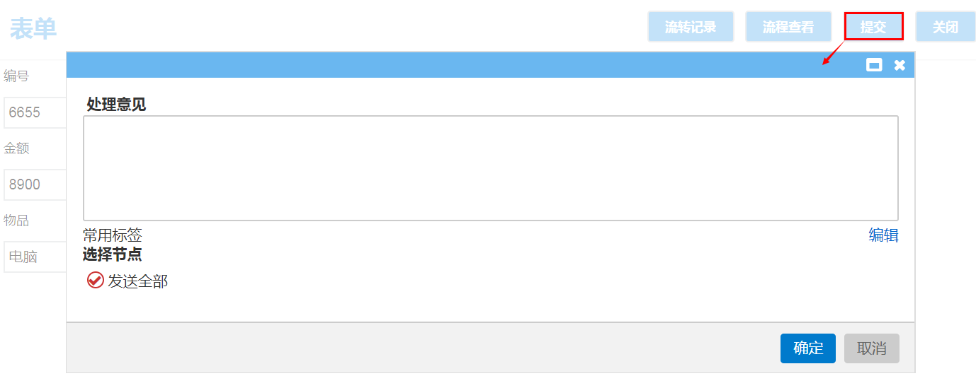
Task: Click the 流转记录 button
Action: tap(691, 28)
